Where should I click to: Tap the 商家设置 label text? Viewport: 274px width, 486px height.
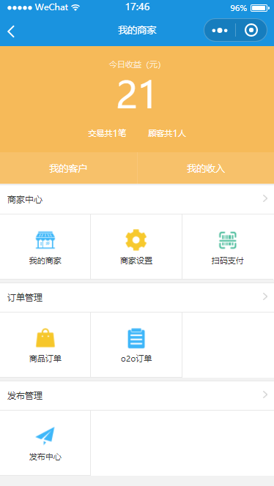click(x=136, y=261)
